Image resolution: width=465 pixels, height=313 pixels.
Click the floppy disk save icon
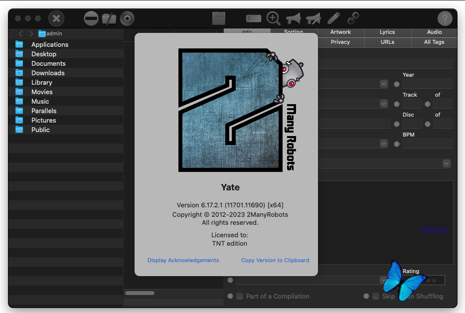(219, 18)
